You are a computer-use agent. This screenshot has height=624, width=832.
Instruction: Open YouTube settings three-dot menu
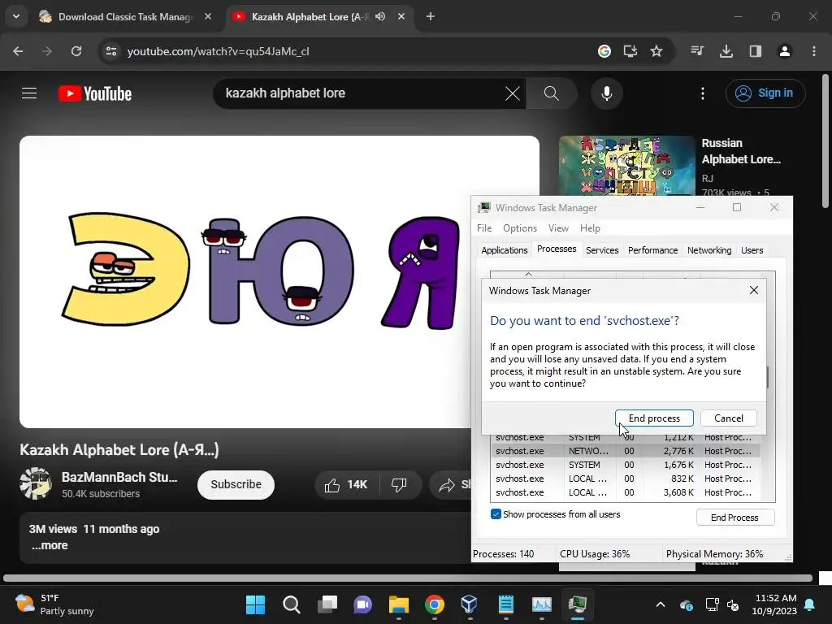[703, 93]
